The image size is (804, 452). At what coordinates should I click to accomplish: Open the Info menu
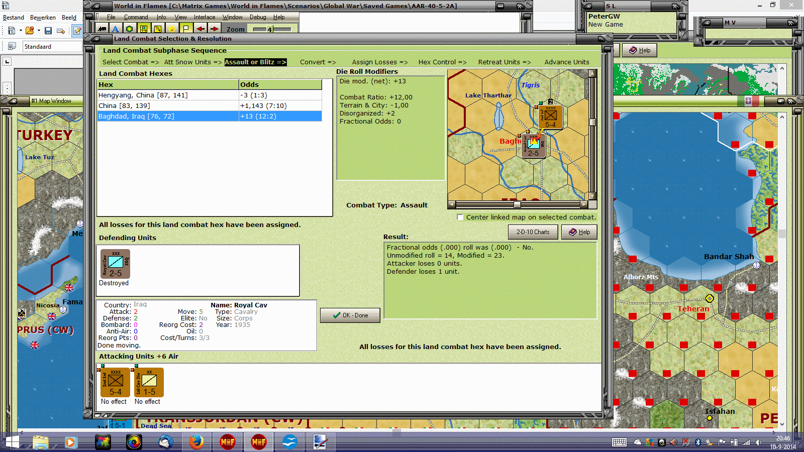coord(161,17)
